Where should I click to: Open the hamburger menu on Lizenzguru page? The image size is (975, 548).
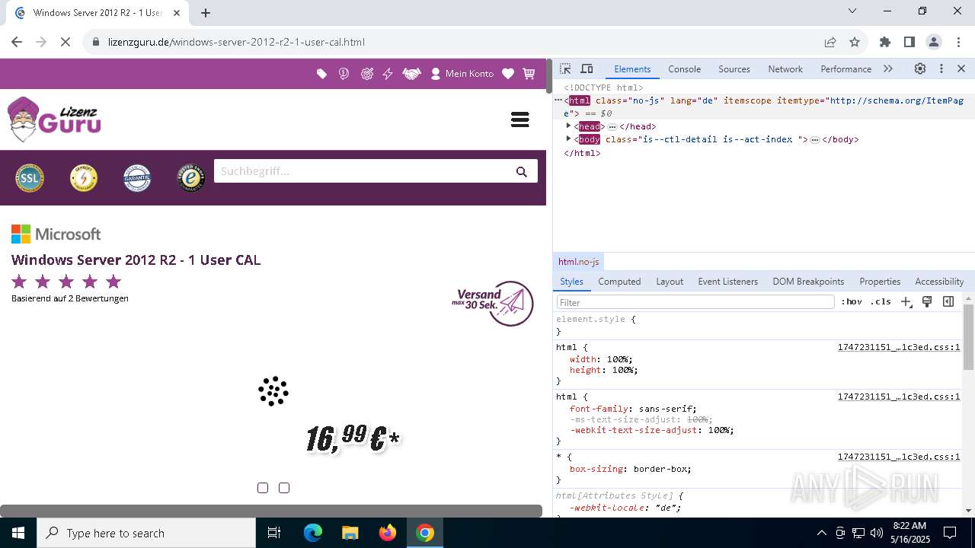coord(520,119)
